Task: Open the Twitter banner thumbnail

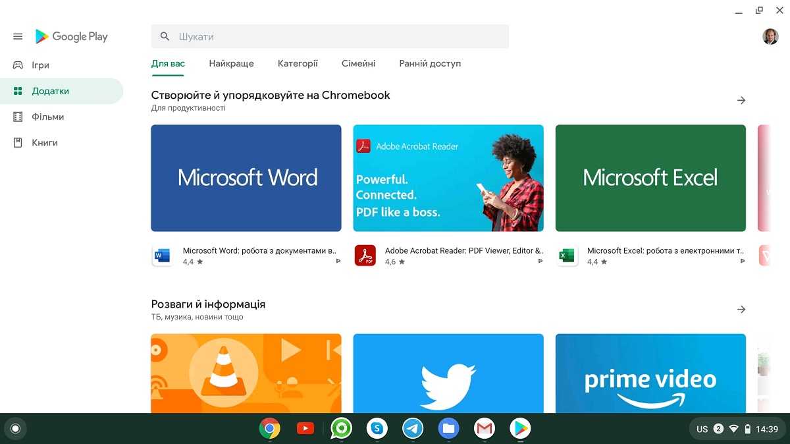Action: [448, 374]
